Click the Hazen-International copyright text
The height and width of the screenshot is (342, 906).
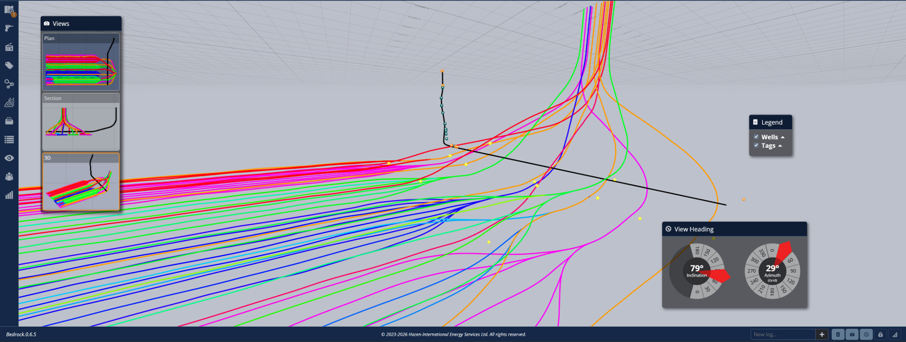[453, 335]
